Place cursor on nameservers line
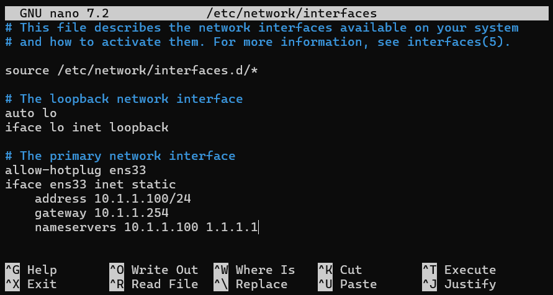This screenshot has height=295, width=553. click(146, 227)
